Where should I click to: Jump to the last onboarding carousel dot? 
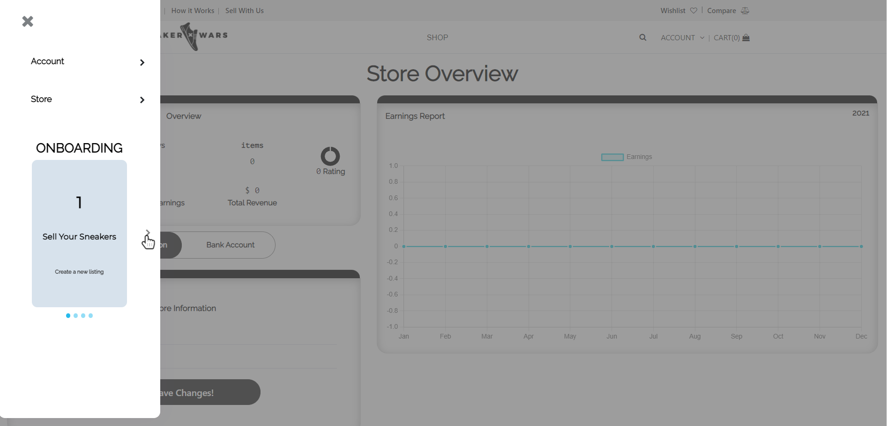point(90,316)
